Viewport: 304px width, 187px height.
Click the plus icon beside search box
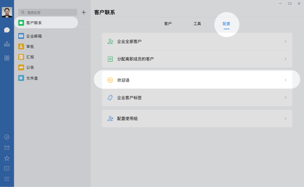[83, 12]
